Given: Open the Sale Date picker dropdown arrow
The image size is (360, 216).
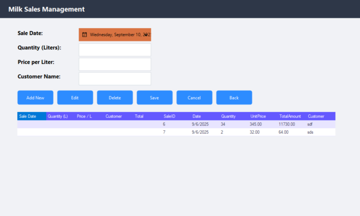Looking at the screenshot, I should click(146, 35).
